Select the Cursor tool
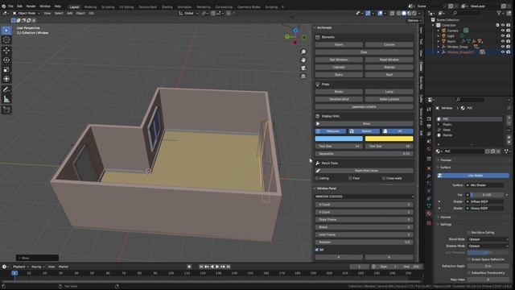Screen dimensions: 515x290 (x=6, y=40)
